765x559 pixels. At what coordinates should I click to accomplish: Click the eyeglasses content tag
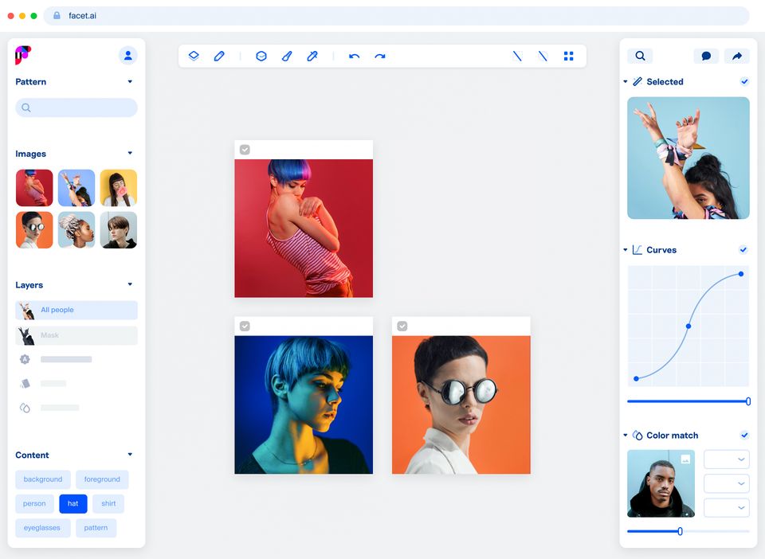click(x=42, y=528)
